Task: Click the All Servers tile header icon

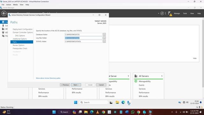Action: 136,76
